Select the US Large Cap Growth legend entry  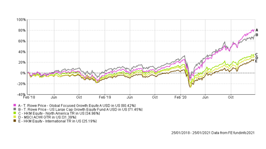80,109
